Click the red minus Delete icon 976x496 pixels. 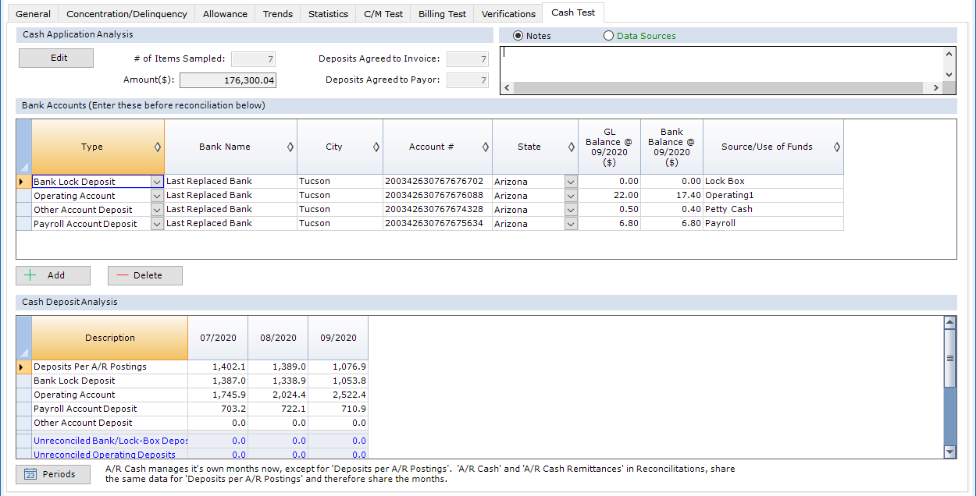pos(122,275)
